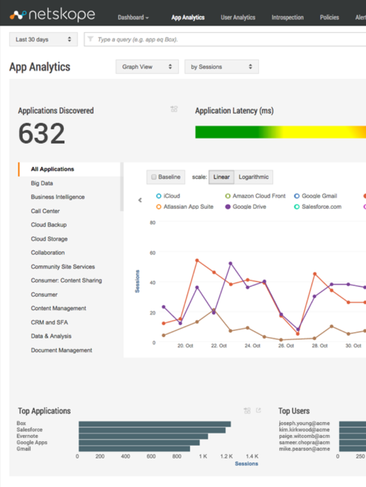
Task: Toggle iCloud series in legend
Action: (168, 196)
